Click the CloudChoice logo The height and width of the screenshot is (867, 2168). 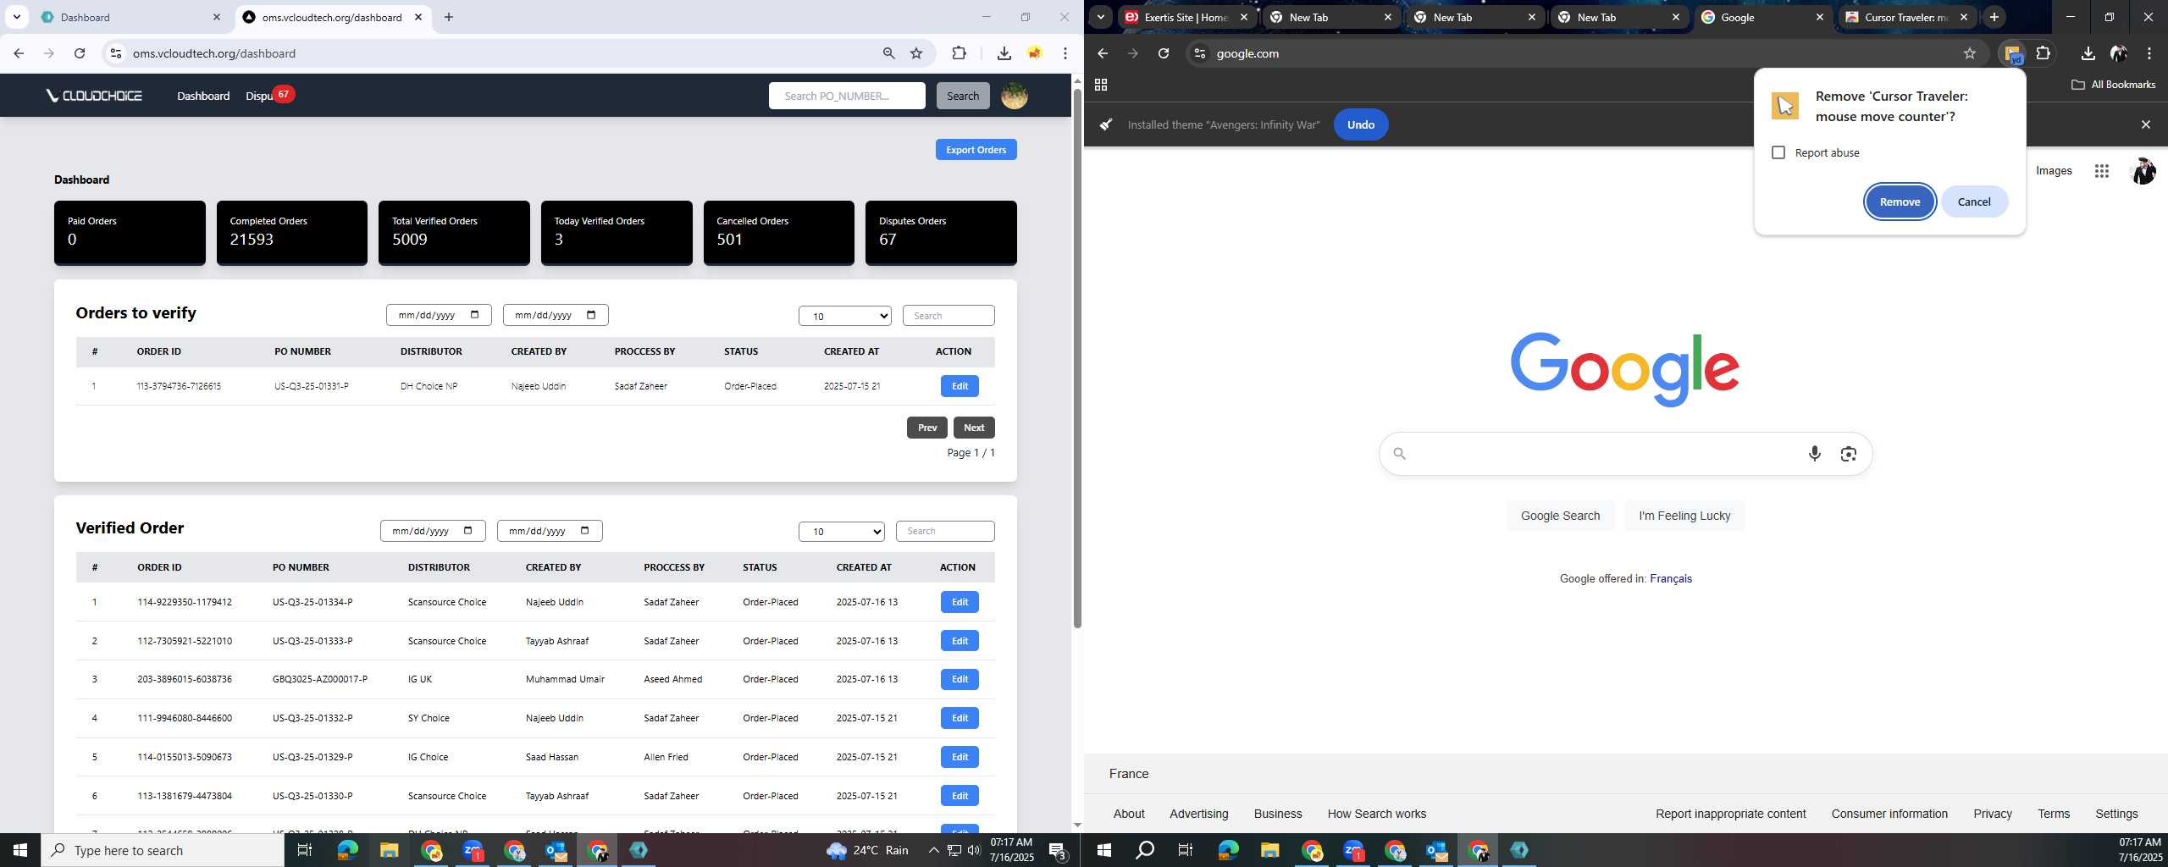coord(94,96)
